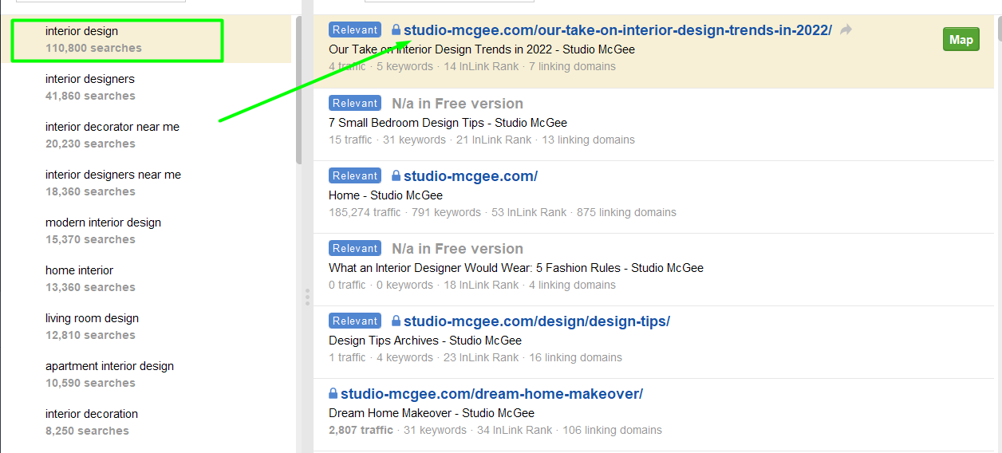Open the studio-mcgee.com/dream-home-makeover/ link

click(x=491, y=394)
